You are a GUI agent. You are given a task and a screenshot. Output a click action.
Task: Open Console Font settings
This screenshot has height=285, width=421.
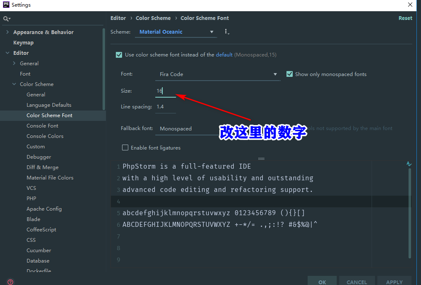[42, 126]
